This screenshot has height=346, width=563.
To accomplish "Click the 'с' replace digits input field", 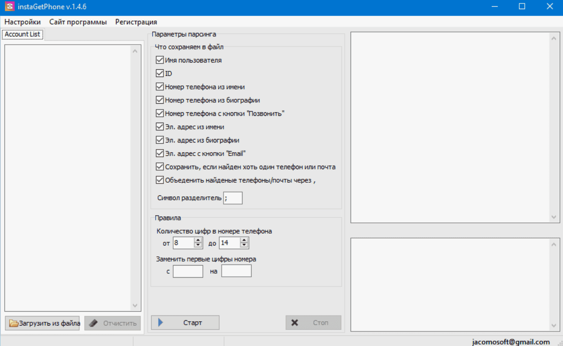I will coord(188,271).
